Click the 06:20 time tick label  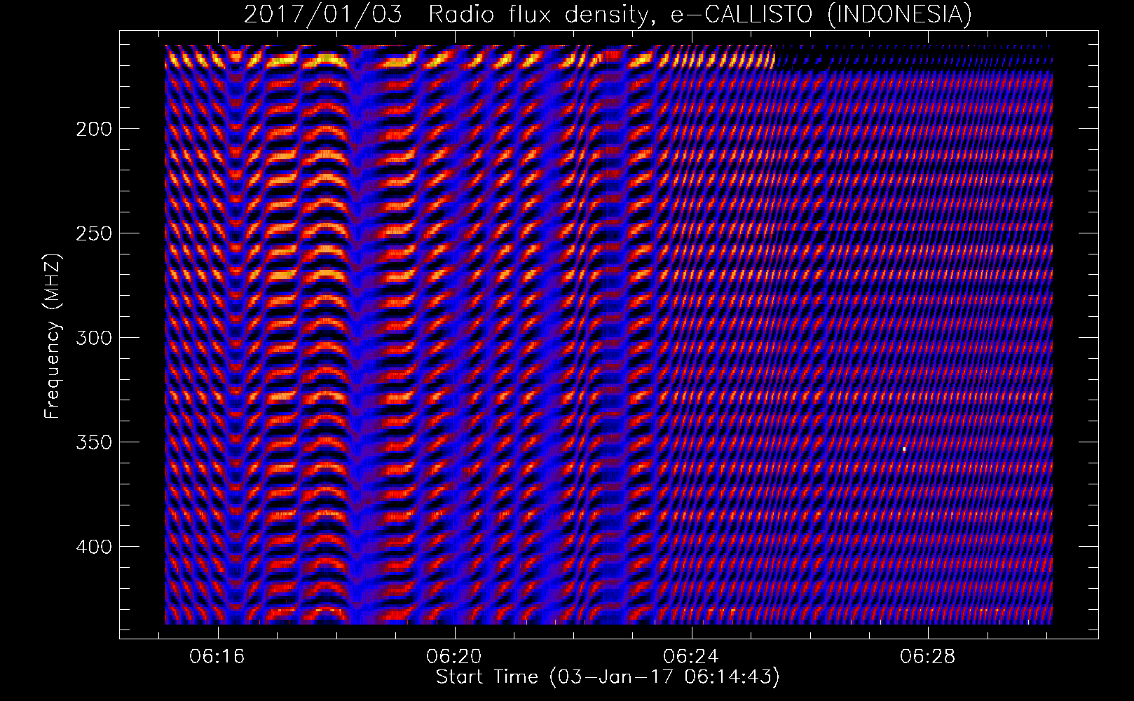[454, 657]
